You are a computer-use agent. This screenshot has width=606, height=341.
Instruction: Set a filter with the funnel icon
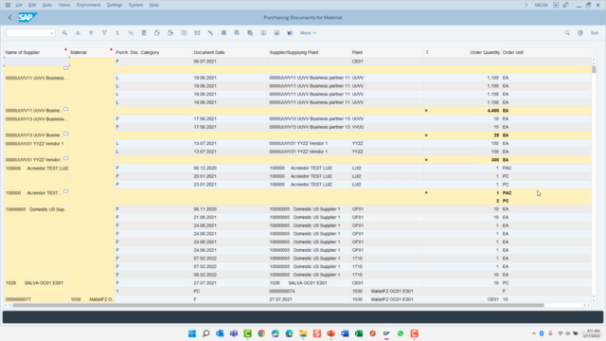click(104, 33)
